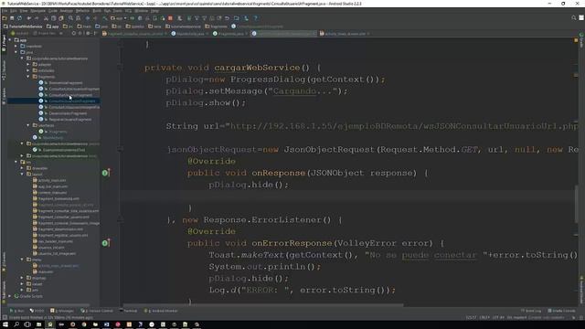Open the Run tool window button
The width and height of the screenshot is (585, 329).
[x=16, y=311]
